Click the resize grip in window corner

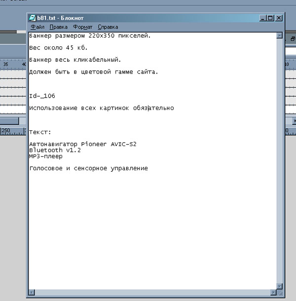[x=280, y=293]
